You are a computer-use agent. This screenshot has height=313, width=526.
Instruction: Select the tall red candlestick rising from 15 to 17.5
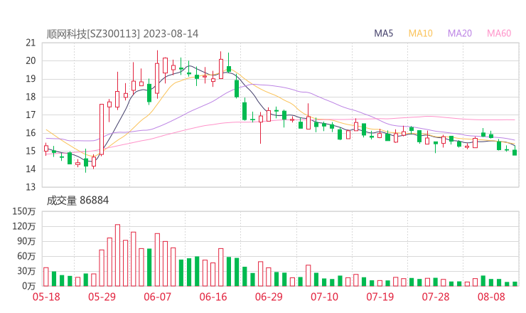coord(102,129)
